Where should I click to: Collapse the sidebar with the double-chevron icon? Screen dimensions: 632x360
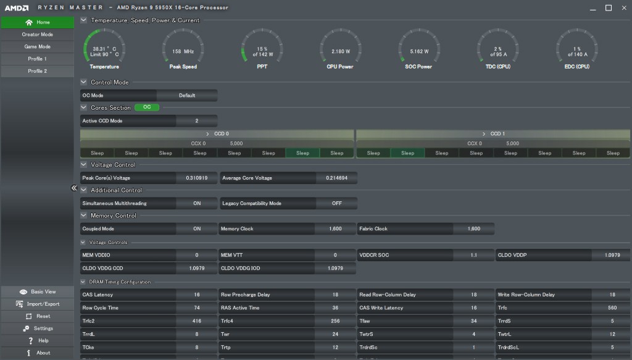coord(74,188)
